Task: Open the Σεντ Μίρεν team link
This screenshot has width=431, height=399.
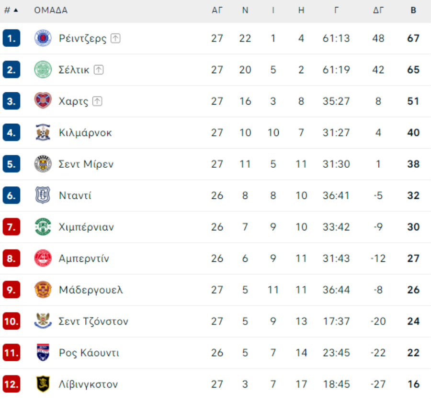Action: 86,164
